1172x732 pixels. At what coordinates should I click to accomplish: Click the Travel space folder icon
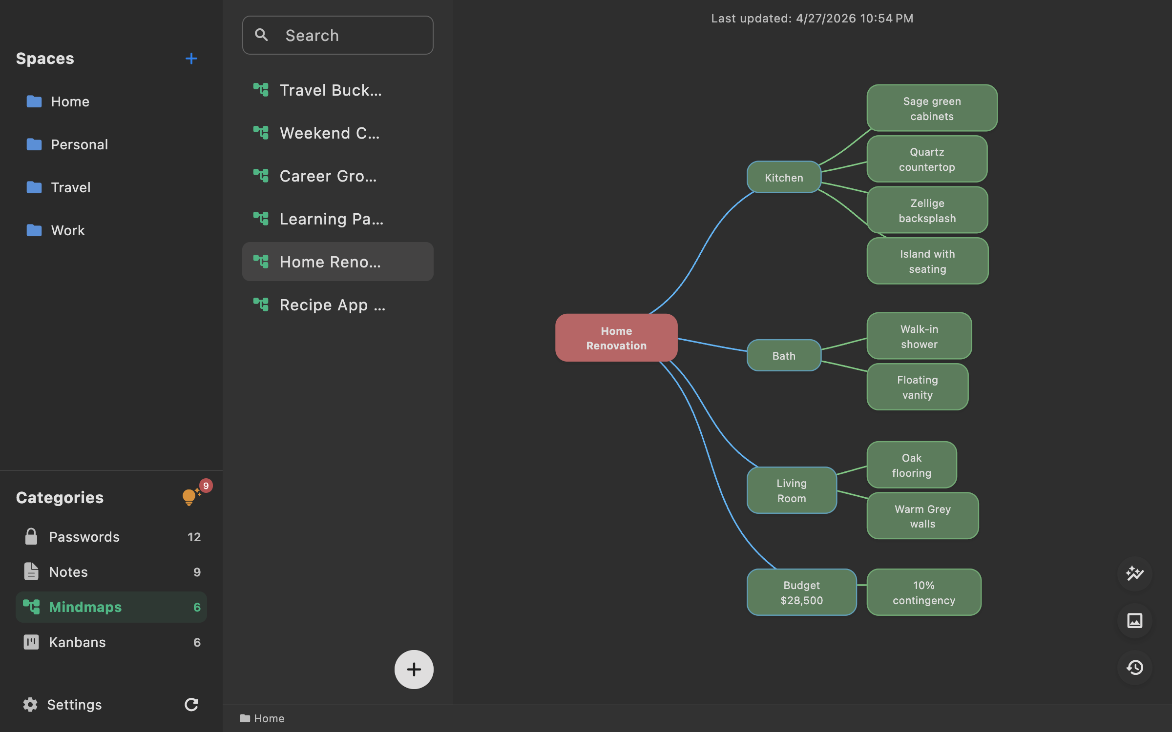pos(34,187)
